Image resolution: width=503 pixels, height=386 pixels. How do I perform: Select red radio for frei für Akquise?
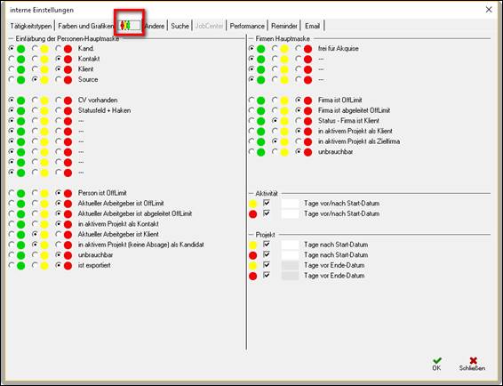299,48
